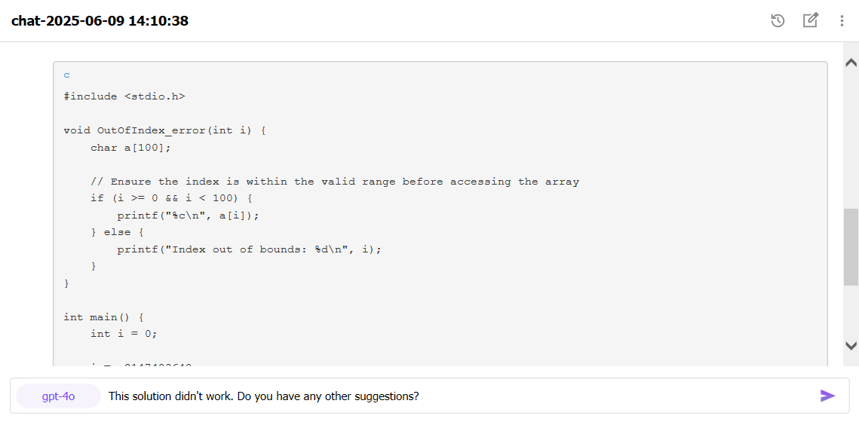Click the scroll-up chevron arrow

point(851,63)
